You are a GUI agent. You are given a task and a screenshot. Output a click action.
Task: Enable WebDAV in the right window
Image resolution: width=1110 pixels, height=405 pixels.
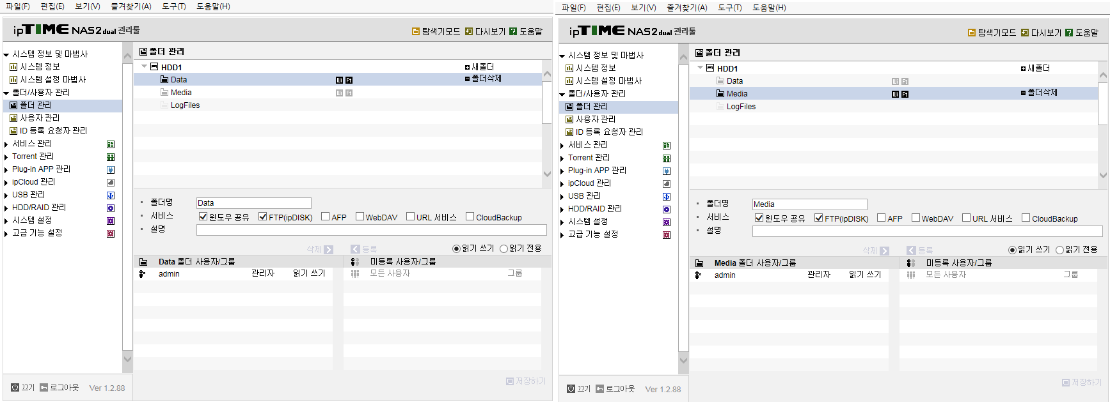pos(916,218)
